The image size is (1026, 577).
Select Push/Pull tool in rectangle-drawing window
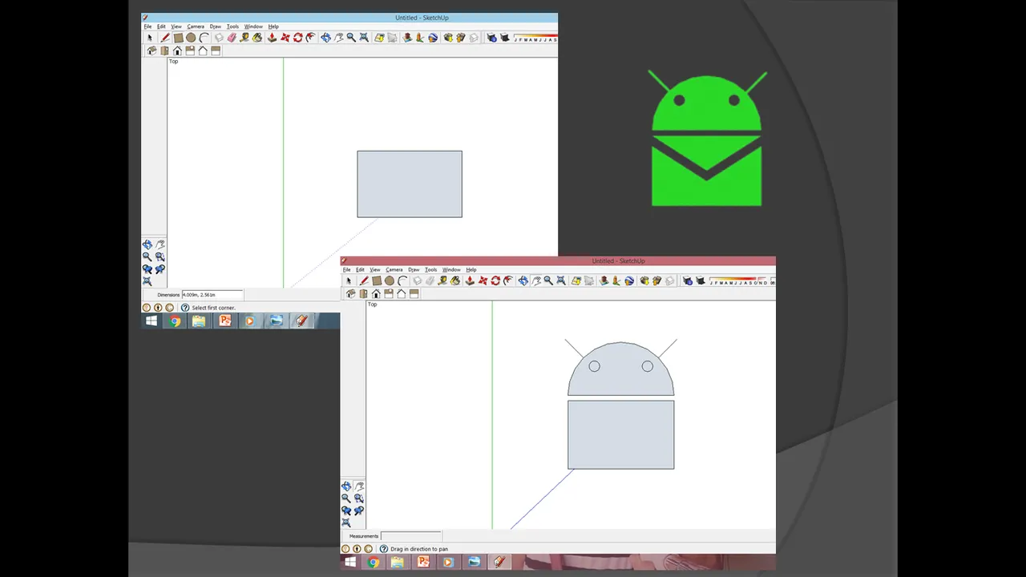(x=272, y=38)
